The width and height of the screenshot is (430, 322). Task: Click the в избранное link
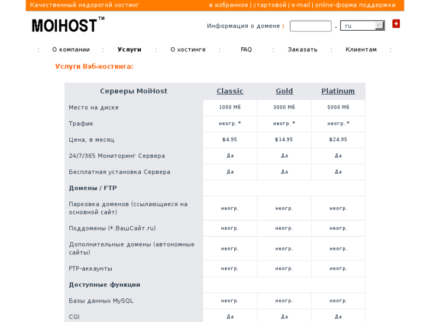point(228,5)
